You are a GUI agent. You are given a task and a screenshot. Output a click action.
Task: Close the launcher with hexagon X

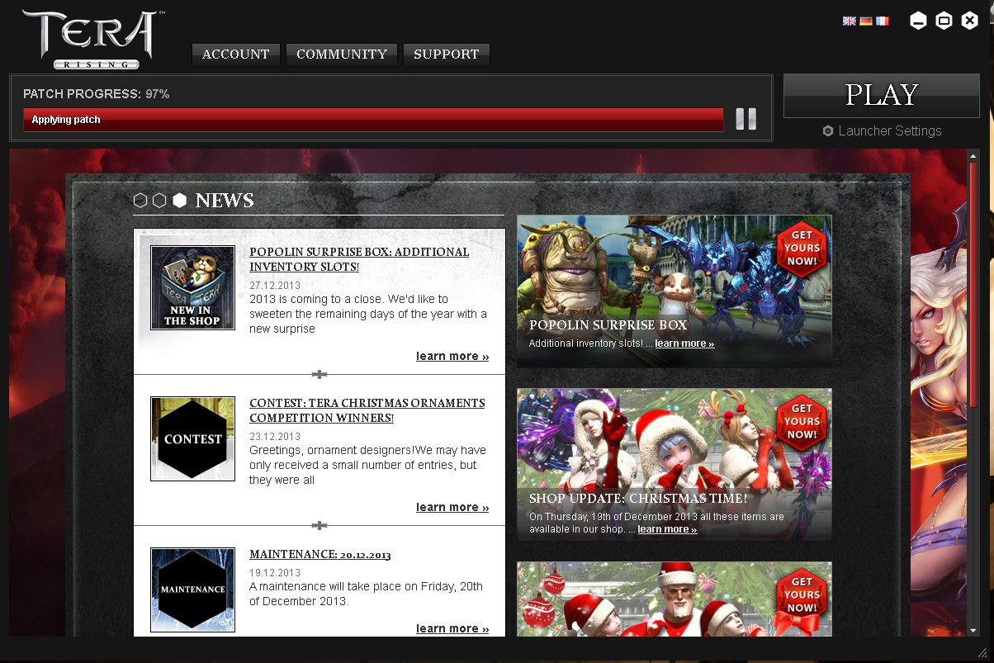(x=970, y=21)
